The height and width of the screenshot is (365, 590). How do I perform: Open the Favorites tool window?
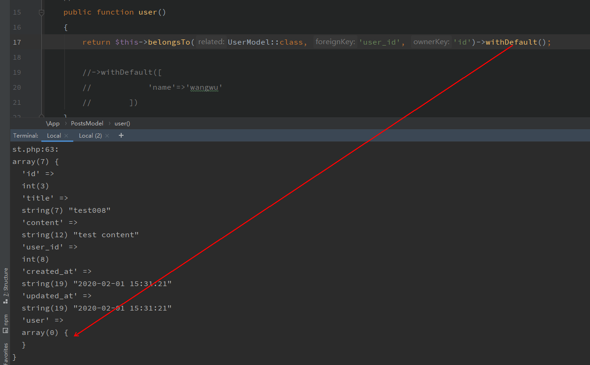point(6,353)
